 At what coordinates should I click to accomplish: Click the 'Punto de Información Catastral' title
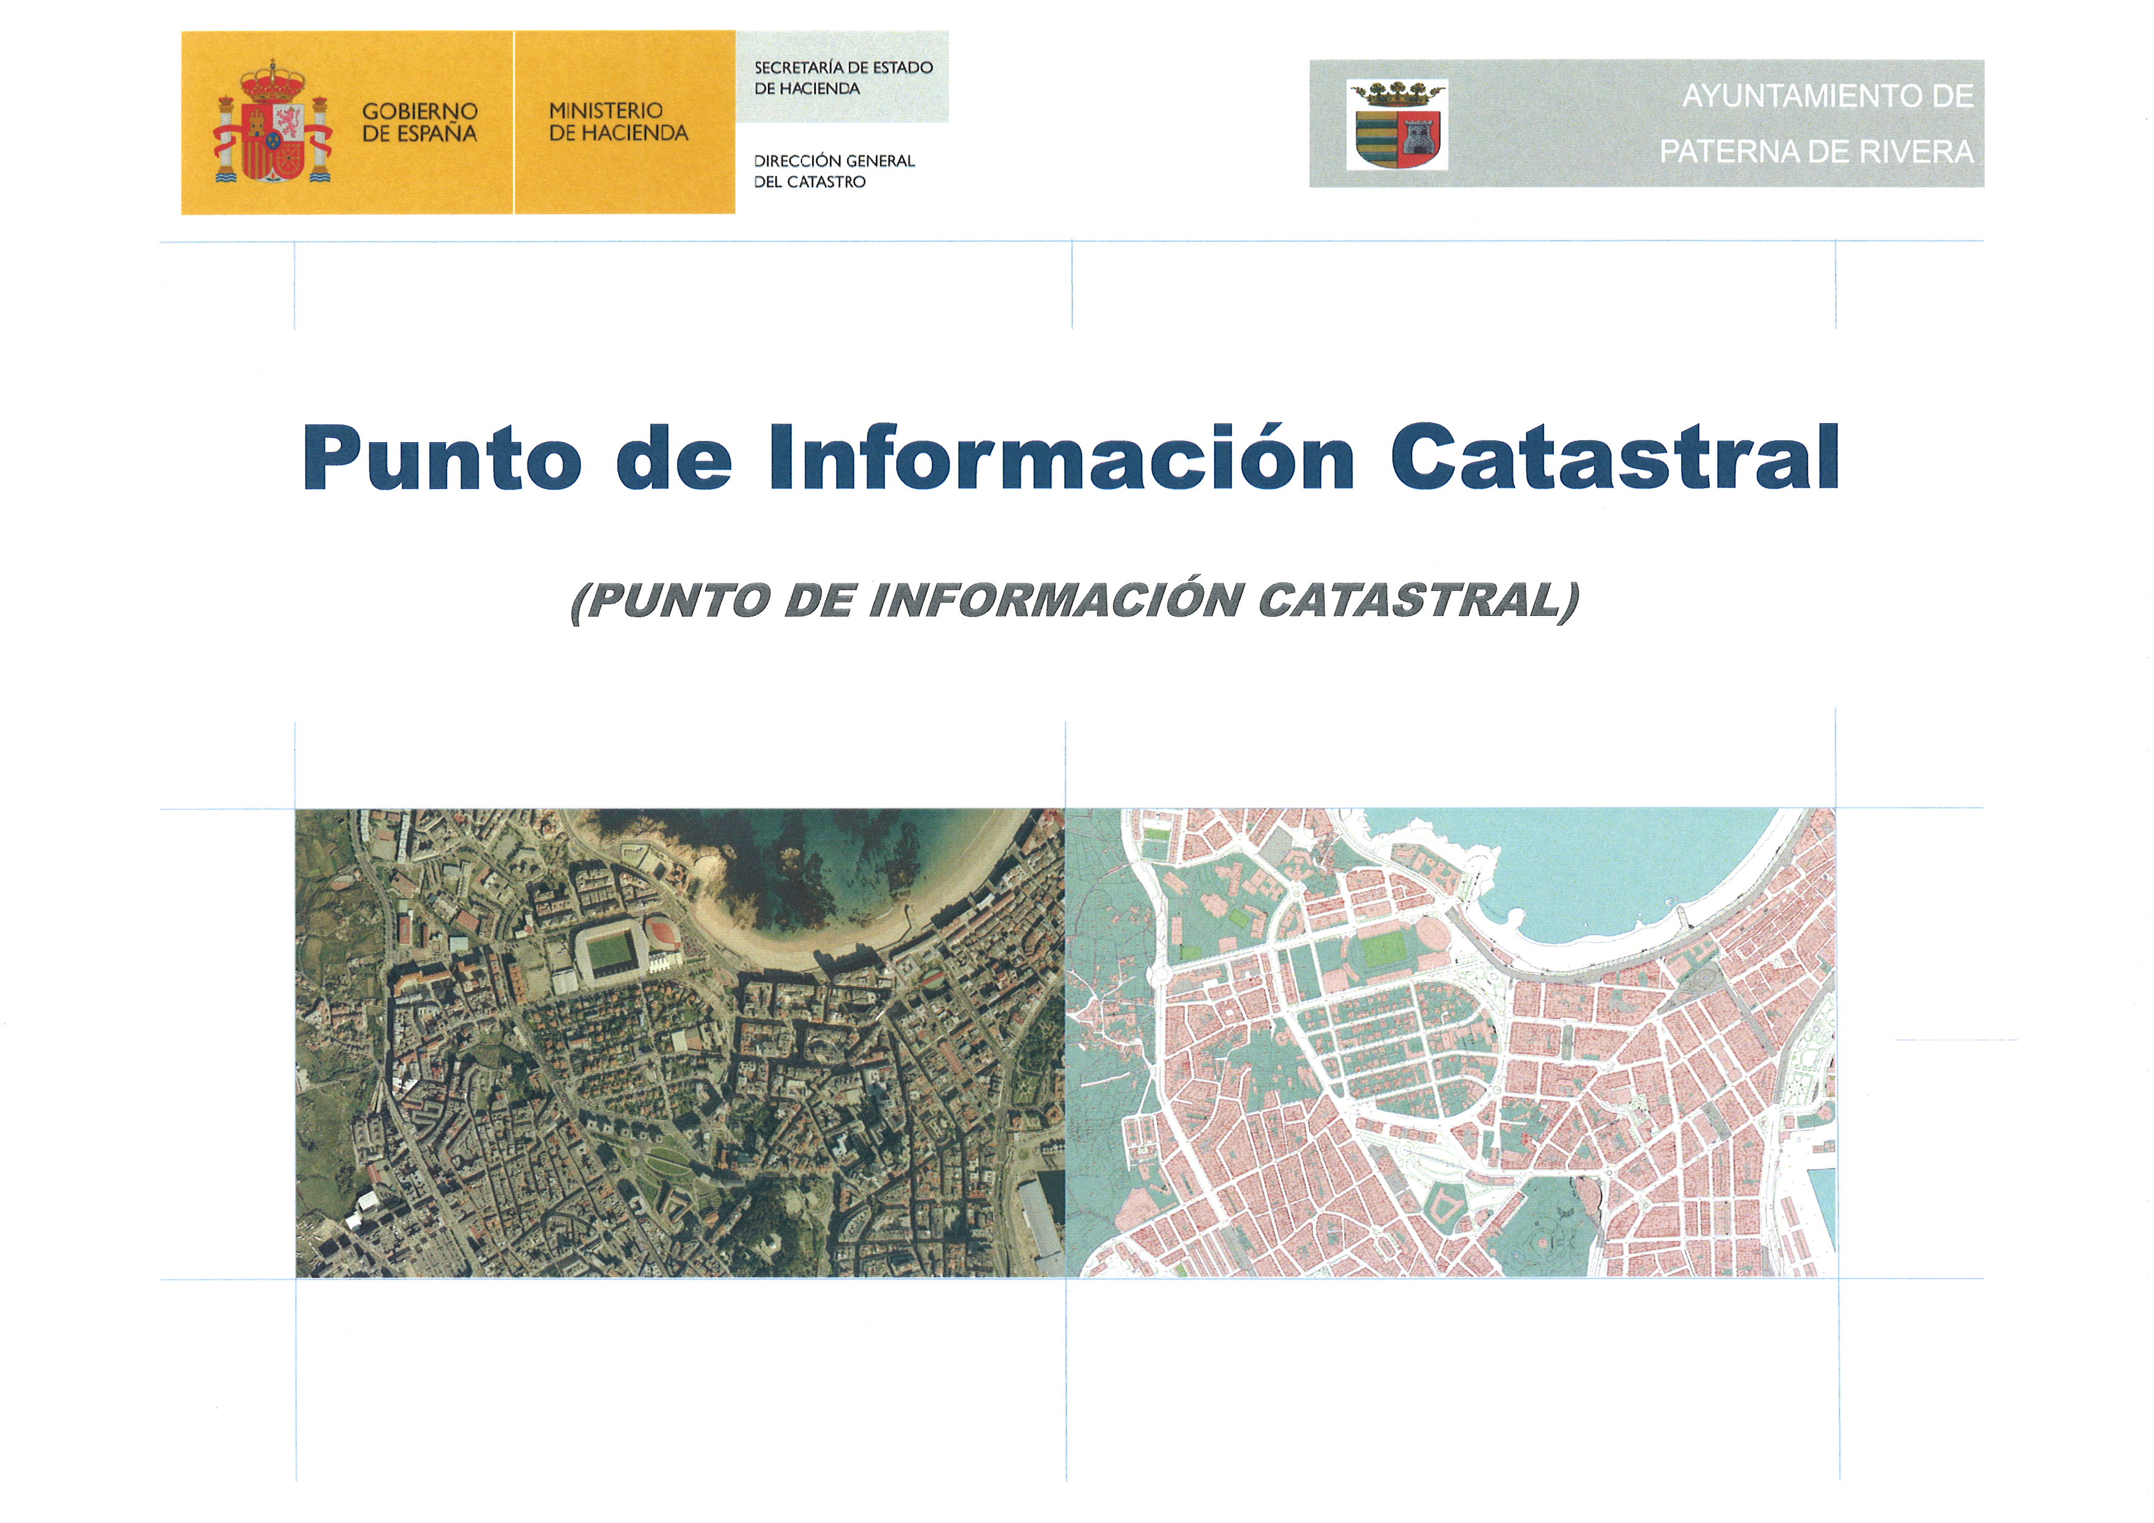pos(1071,458)
